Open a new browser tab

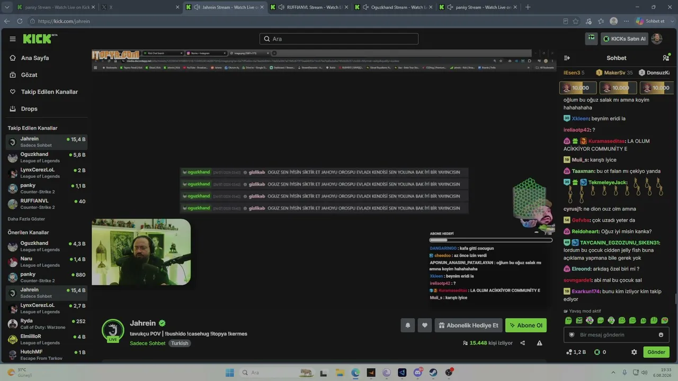(x=528, y=7)
